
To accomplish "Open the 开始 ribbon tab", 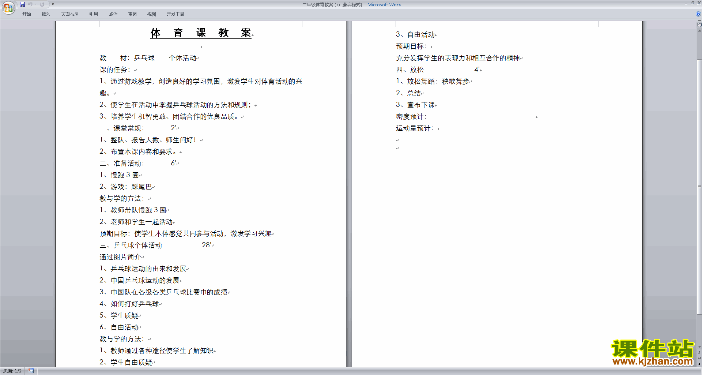I will [26, 14].
